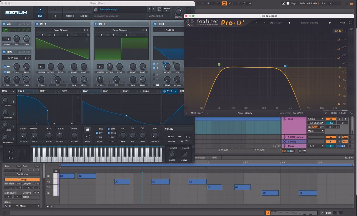357x216 pixels.
Task: Click the hot-swap groove icon in the clip panel
Action: 35,193
